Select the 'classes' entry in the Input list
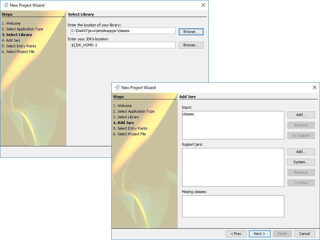Viewport: 320px width, 240px height. pyautogui.click(x=188, y=114)
